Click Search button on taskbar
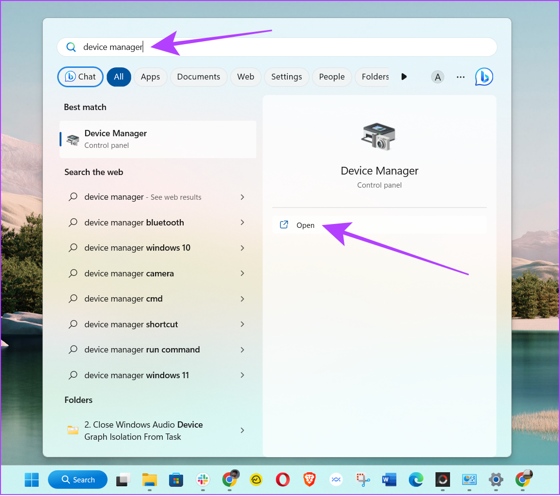 pyautogui.click(x=78, y=480)
